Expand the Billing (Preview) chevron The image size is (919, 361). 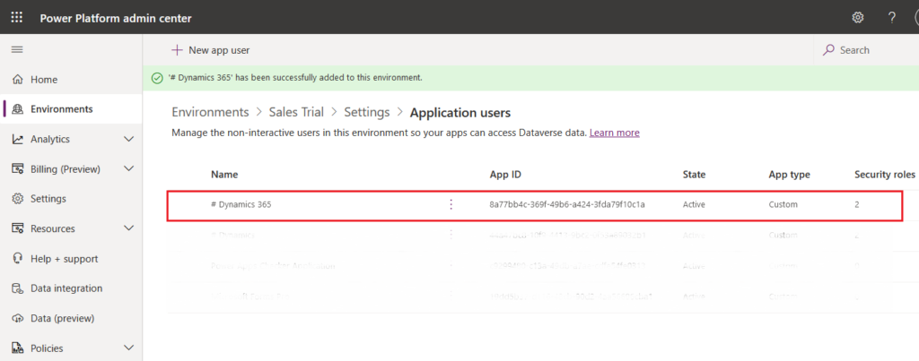129,169
